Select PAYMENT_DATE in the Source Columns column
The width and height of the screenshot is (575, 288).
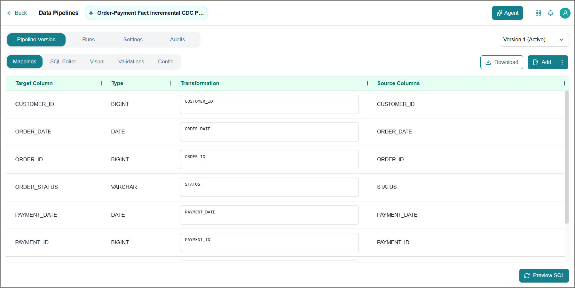coord(397,215)
